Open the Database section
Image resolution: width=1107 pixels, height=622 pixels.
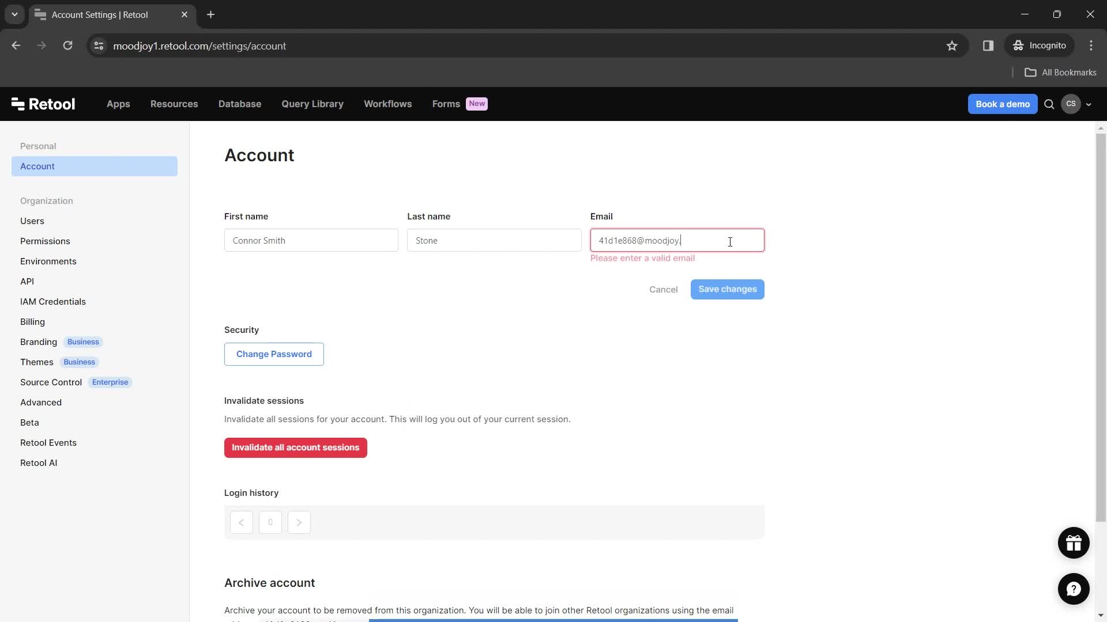(239, 104)
